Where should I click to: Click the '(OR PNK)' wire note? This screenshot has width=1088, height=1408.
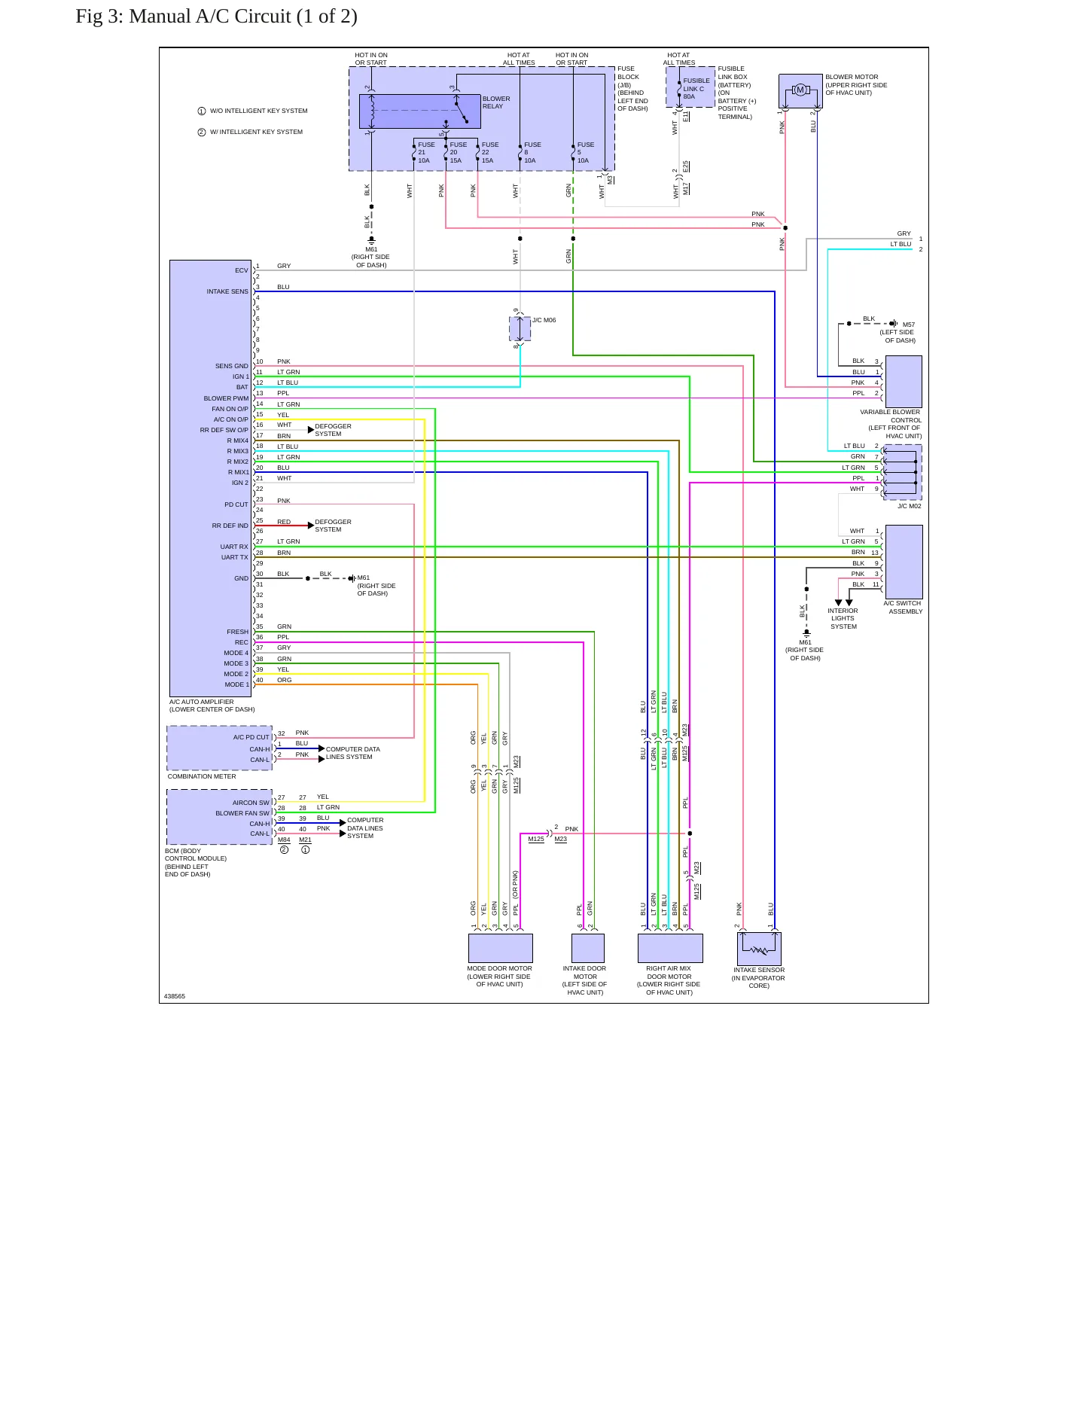click(x=515, y=884)
